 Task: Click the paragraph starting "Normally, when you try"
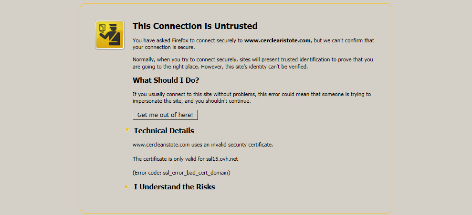point(252,63)
